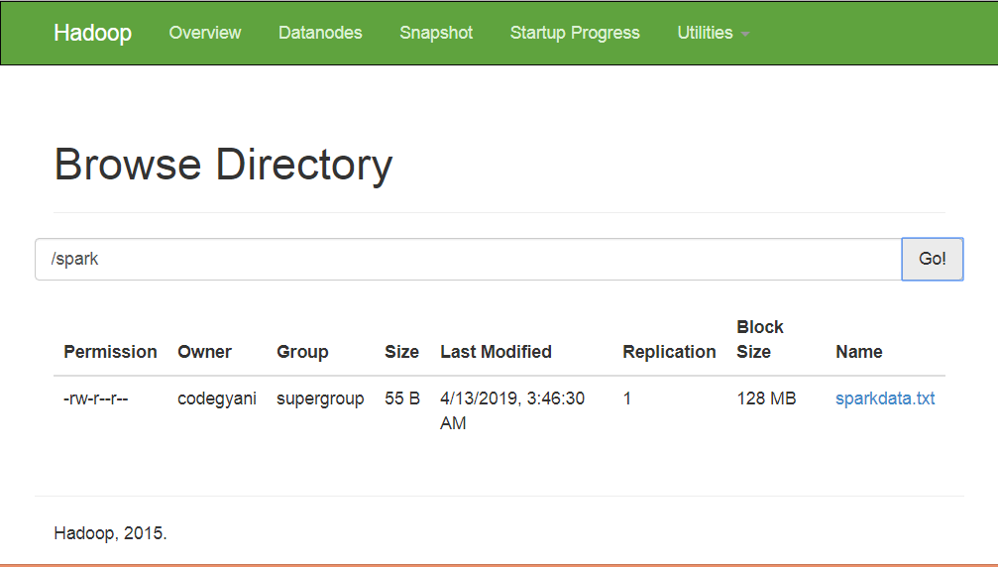Expand the Utilities dropdown menu
Viewport: 998px width, 567px height.
click(713, 33)
